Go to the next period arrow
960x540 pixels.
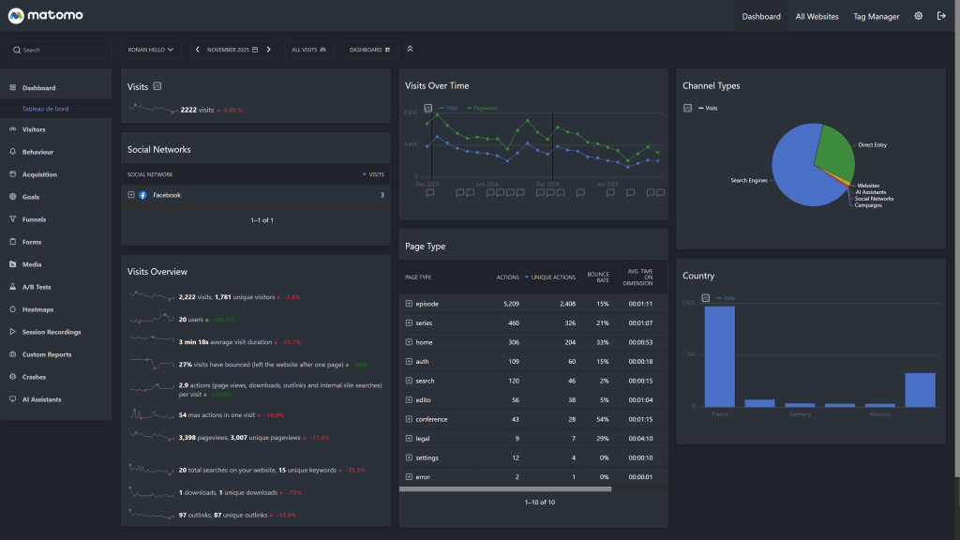tap(268, 50)
